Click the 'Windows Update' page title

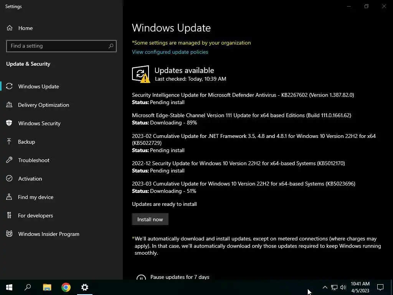171,28
